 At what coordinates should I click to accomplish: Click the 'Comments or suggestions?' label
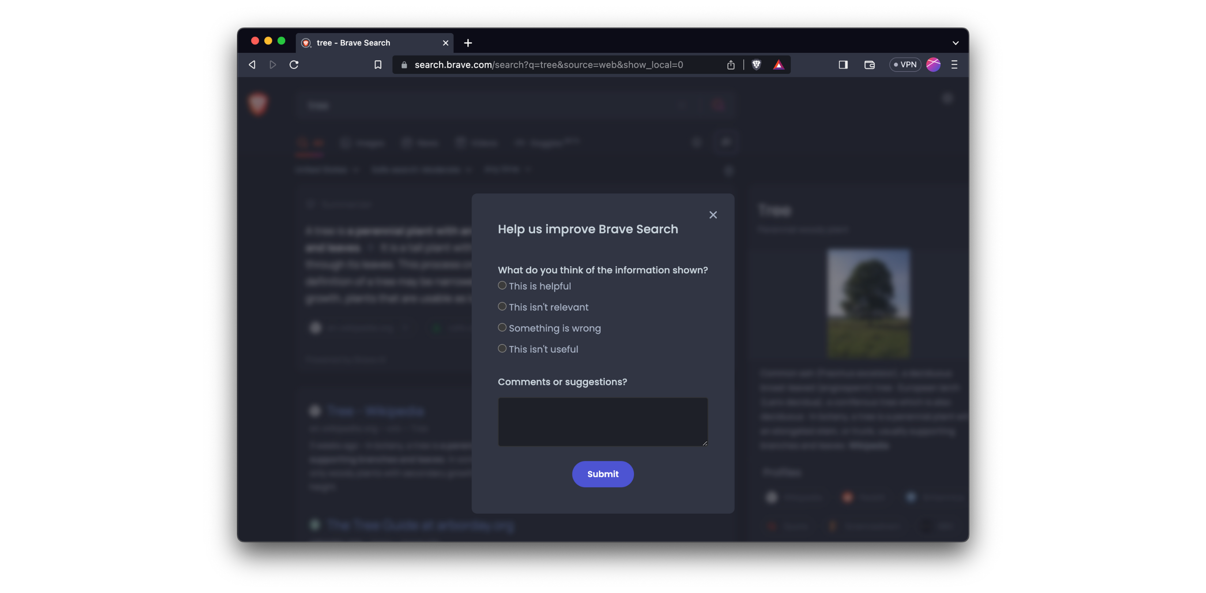coord(562,382)
